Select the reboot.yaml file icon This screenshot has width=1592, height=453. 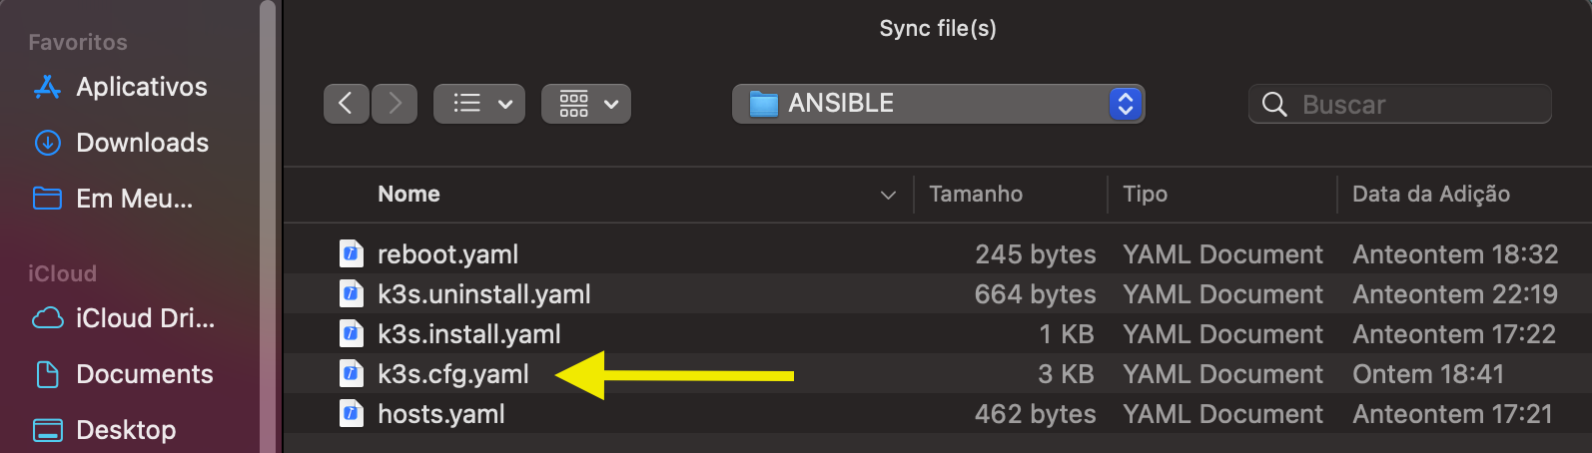pos(351,254)
